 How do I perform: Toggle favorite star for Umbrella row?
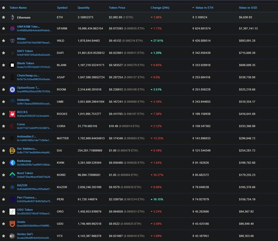pos(4,102)
